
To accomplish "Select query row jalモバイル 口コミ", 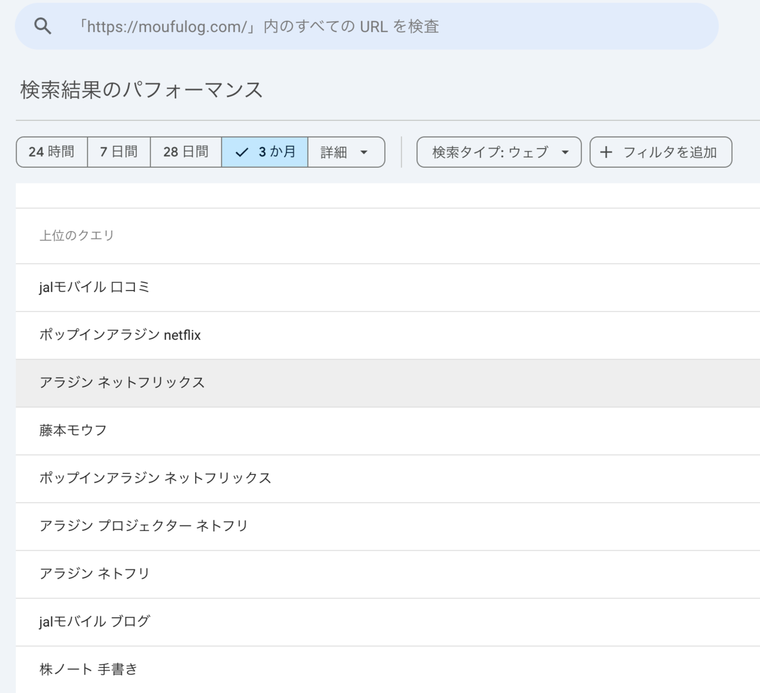I will pyautogui.click(x=388, y=288).
